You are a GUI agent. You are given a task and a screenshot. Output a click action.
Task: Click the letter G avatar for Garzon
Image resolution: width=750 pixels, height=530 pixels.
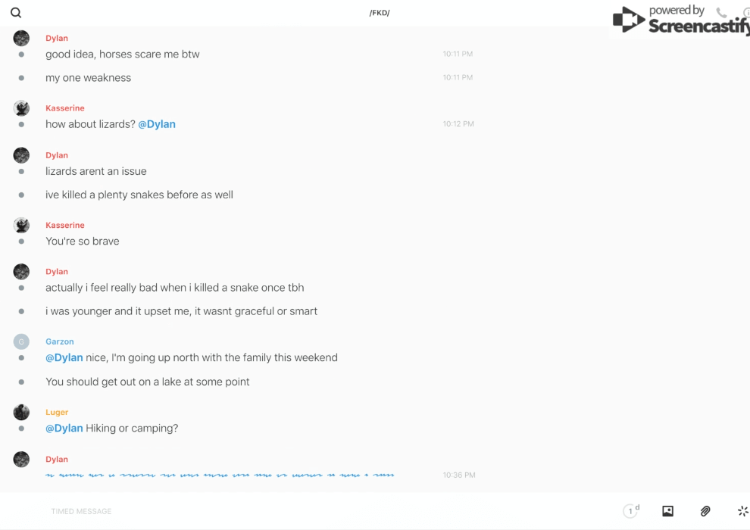[21, 341]
